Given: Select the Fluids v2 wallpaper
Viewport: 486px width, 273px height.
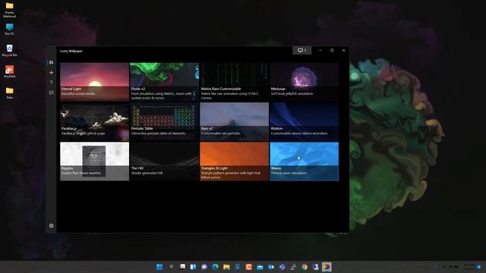Looking at the screenshot, I should pyautogui.click(x=164, y=82).
